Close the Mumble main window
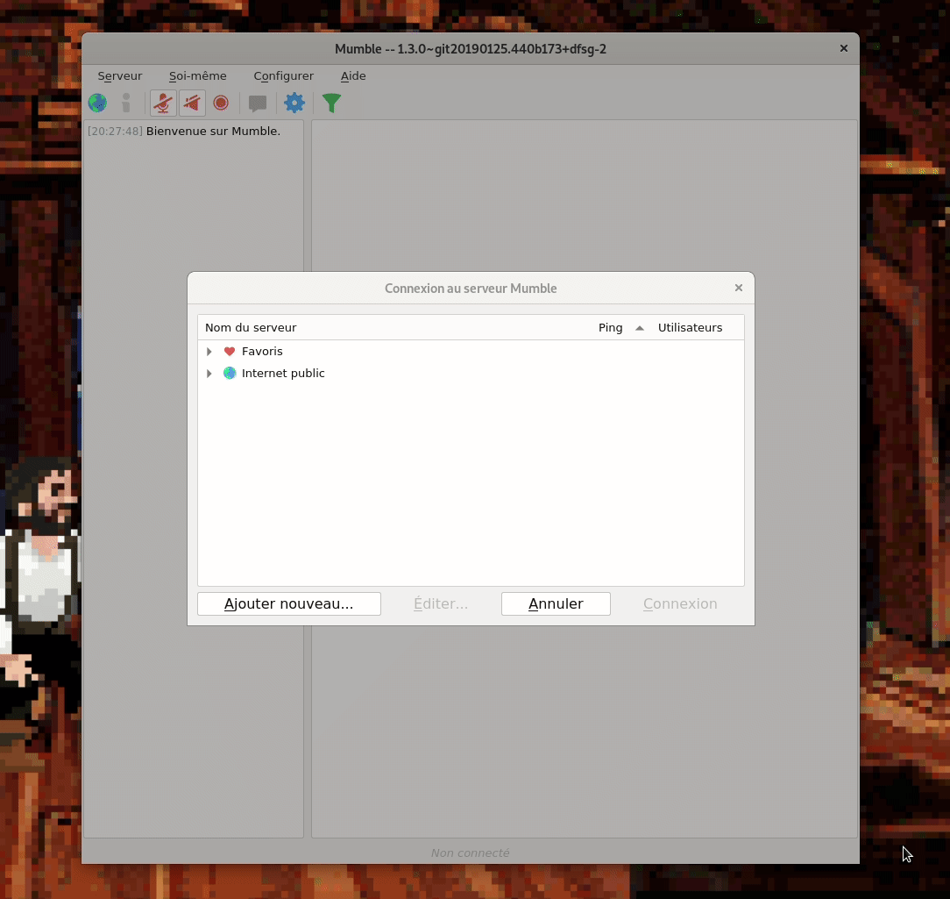 click(844, 48)
